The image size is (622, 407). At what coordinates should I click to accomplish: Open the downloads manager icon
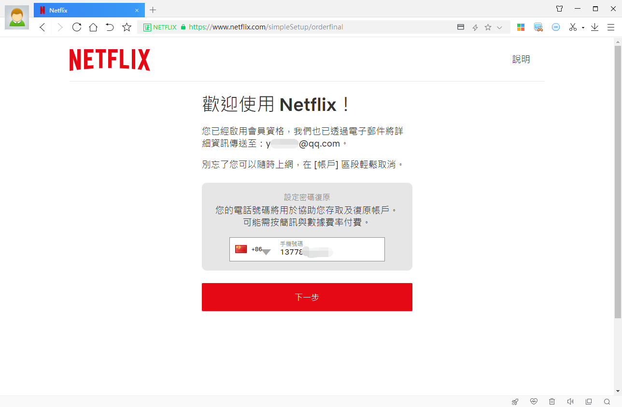(594, 27)
